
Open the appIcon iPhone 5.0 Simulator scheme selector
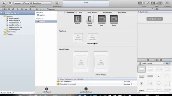coord(33,3)
